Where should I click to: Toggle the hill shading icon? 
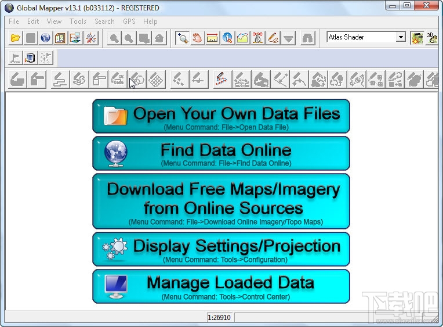(x=417, y=38)
